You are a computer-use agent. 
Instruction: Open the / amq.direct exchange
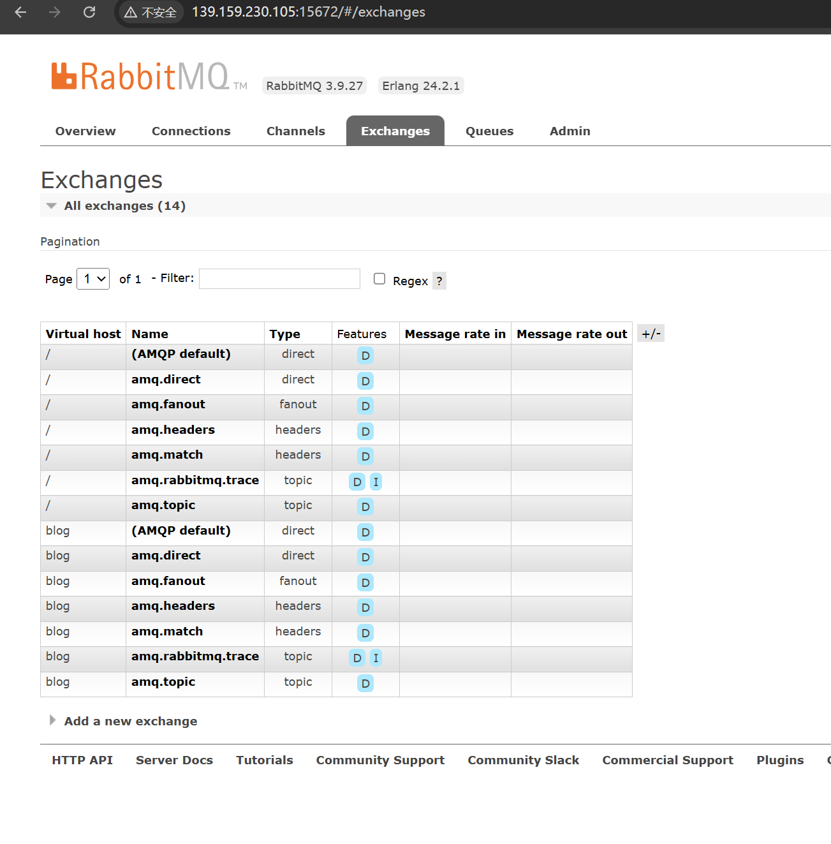[166, 380]
